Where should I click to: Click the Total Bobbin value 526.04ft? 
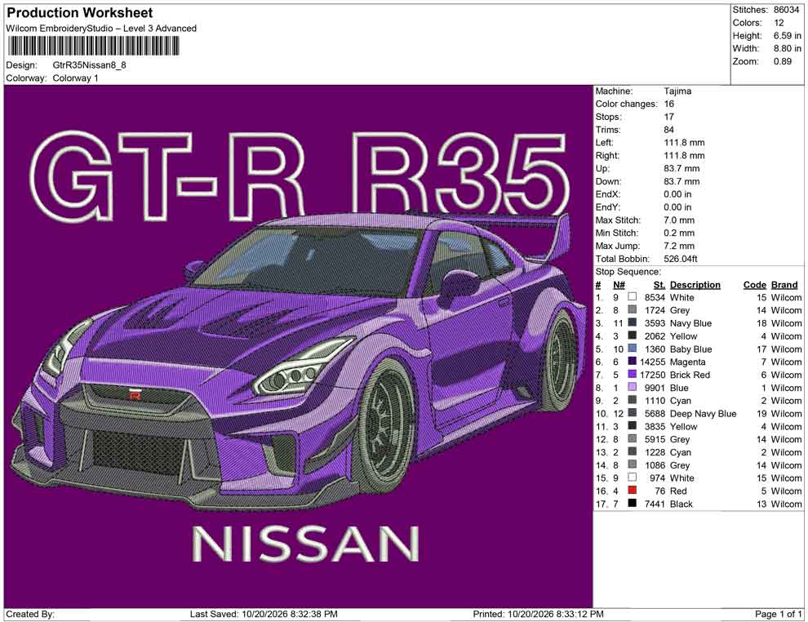click(x=680, y=258)
